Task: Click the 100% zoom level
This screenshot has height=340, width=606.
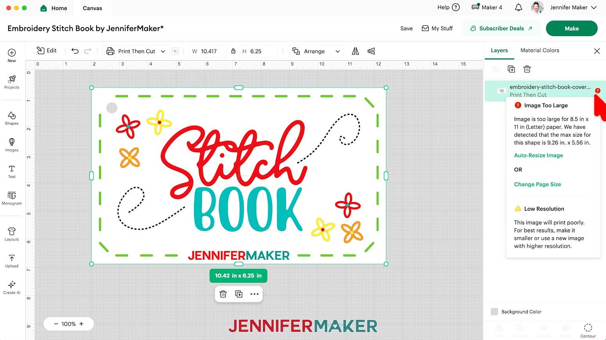Action: (x=68, y=324)
